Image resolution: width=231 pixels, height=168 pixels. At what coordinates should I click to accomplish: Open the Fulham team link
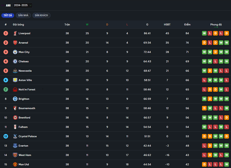pyautogui.click(x=23, y=127)
